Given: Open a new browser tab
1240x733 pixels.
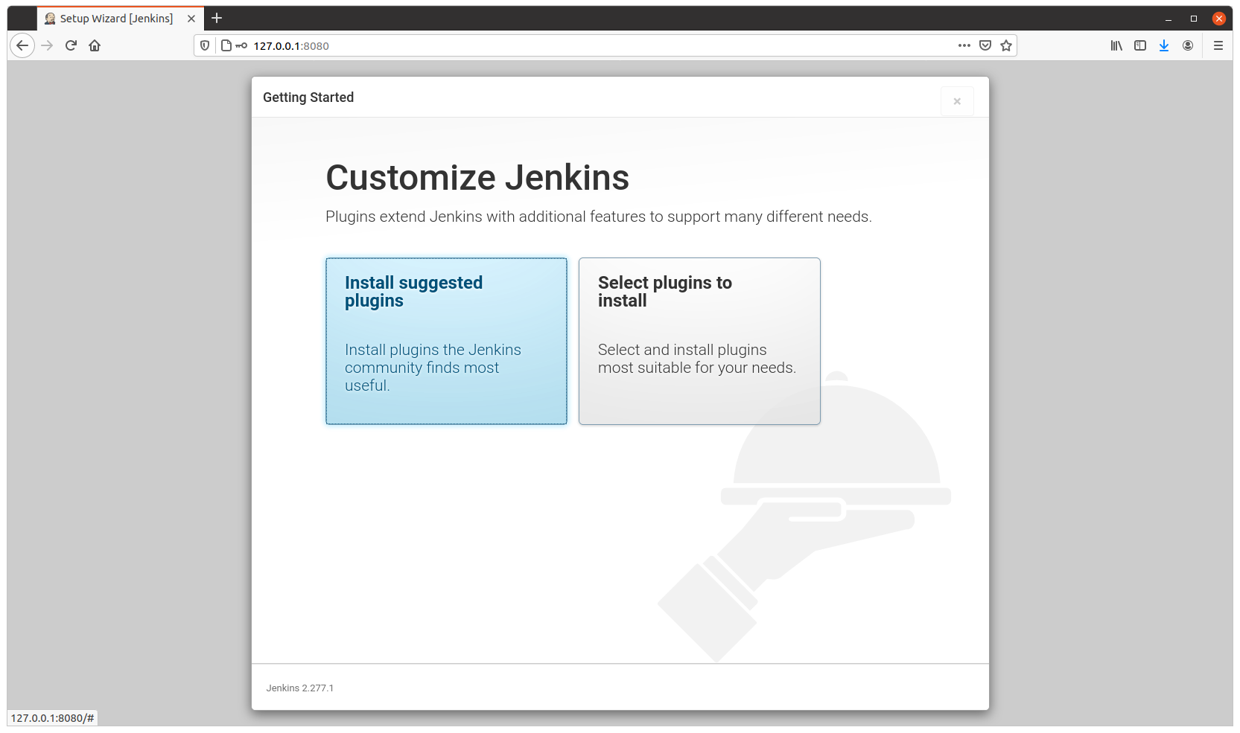Looking at the screenshot, I should pyautogui.click(x=217, y=18).
